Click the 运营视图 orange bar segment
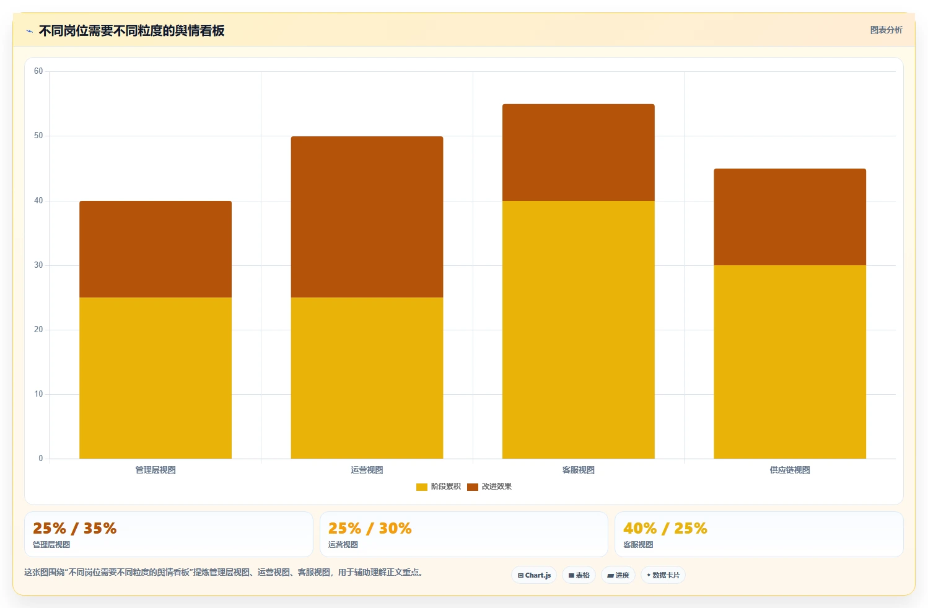Image resolution: width=928 pixels, height=608 pixels. tap(367, 217)
